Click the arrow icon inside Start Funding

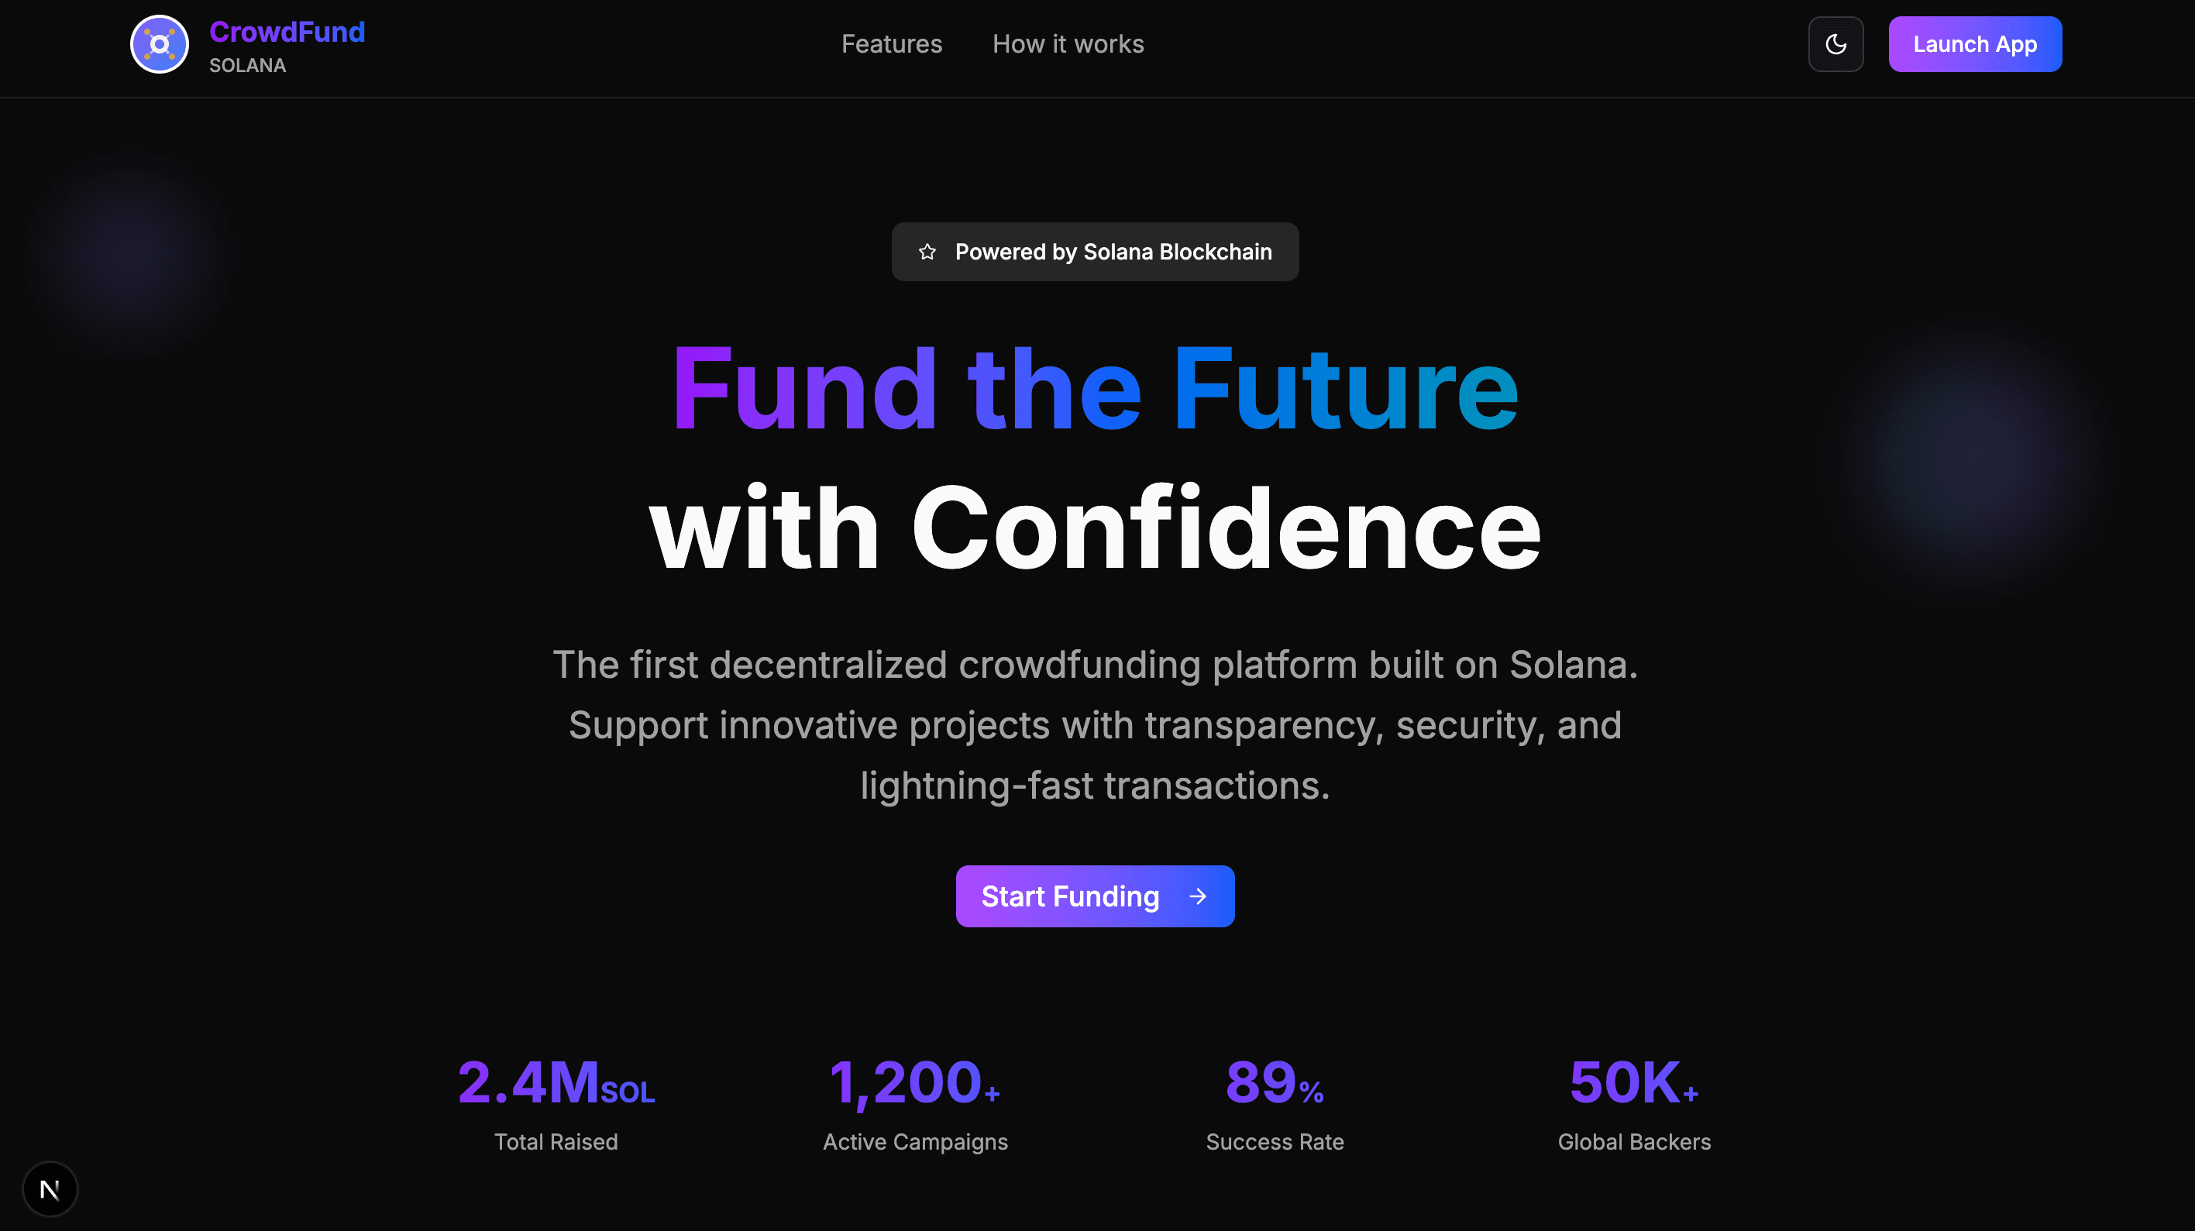point(1198,896)
